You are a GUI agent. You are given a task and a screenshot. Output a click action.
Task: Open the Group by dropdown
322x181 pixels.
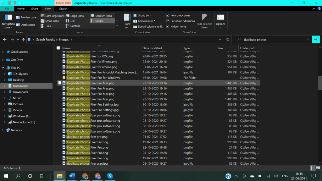click(x=142, y=16)
